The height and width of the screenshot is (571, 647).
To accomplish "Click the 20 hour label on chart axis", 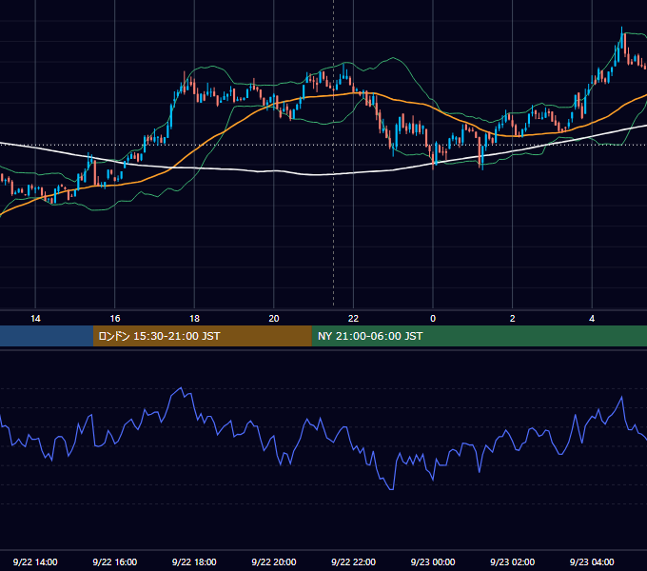I will point(274,319).
